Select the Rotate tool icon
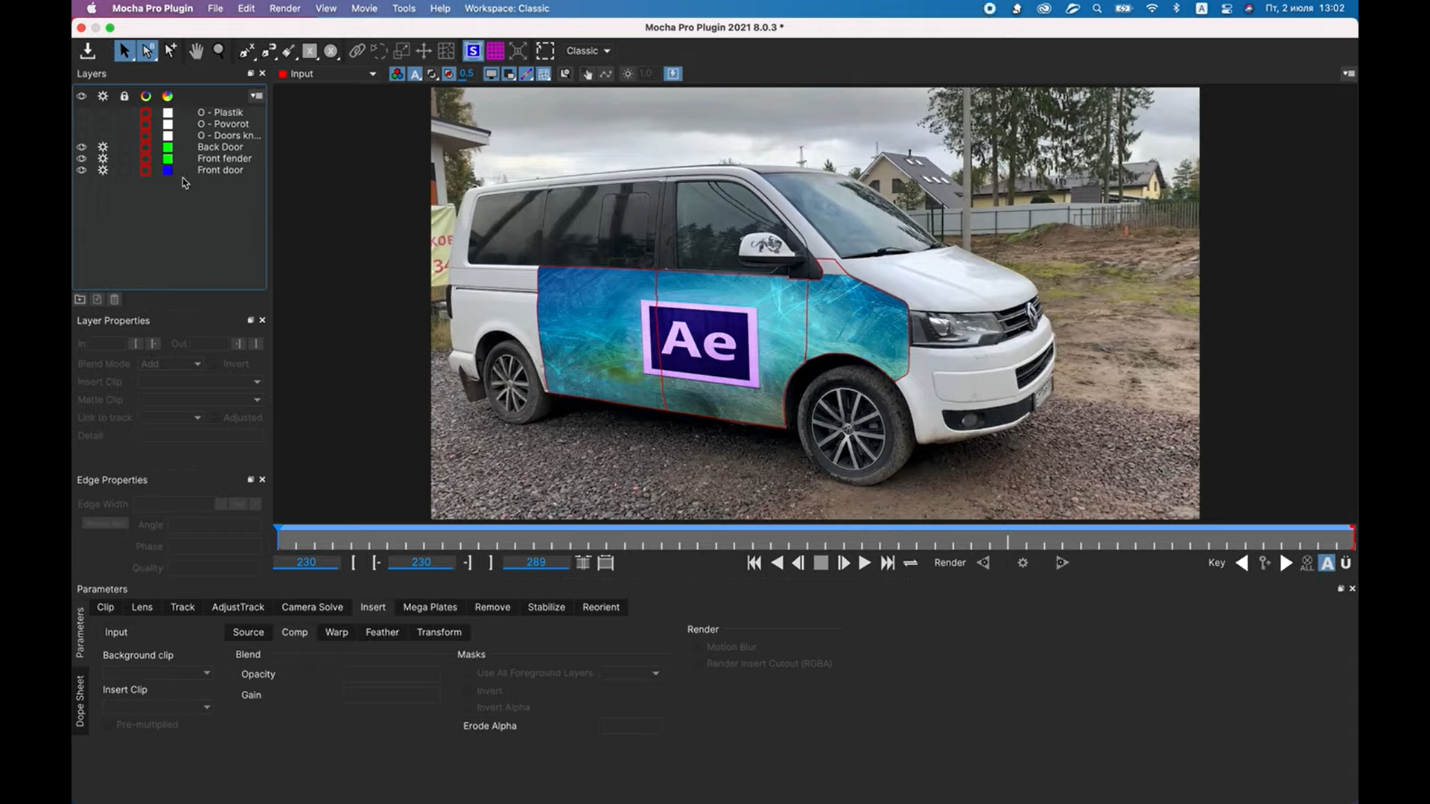Viewport: 1430px width, 804px height. pyautogui.click(x=379, y=51)
